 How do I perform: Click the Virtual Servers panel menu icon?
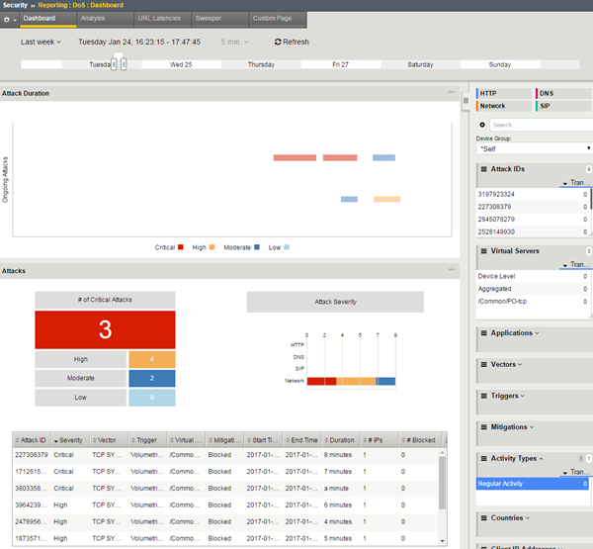[483, 251]
